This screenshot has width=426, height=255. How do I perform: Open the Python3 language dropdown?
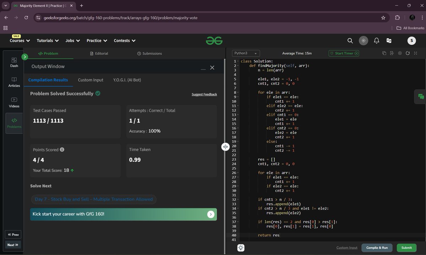(245, 53)
